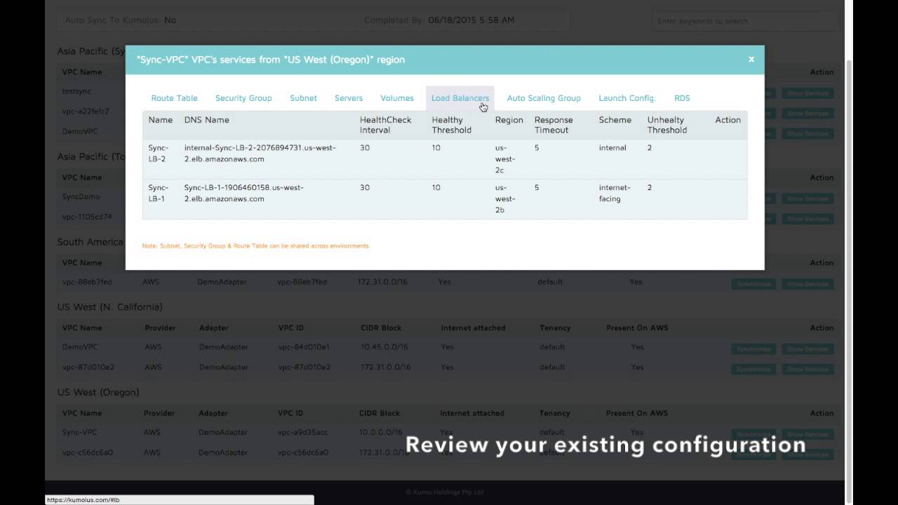Click the 06/18/2015 5:58 AM completion date
Viewport: 898px width, 505px height.
[471, 20]
